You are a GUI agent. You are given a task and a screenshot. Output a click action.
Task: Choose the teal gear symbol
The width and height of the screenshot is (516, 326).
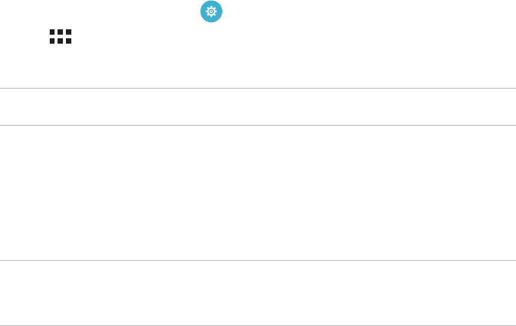211,11
